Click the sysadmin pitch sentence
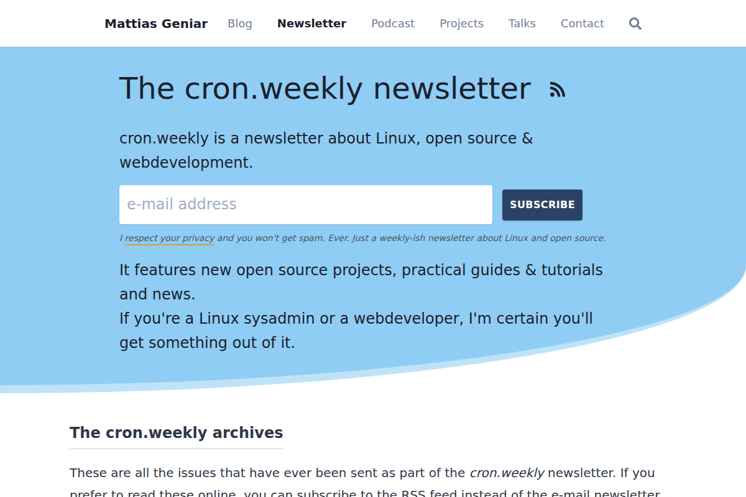 [356, 330]
